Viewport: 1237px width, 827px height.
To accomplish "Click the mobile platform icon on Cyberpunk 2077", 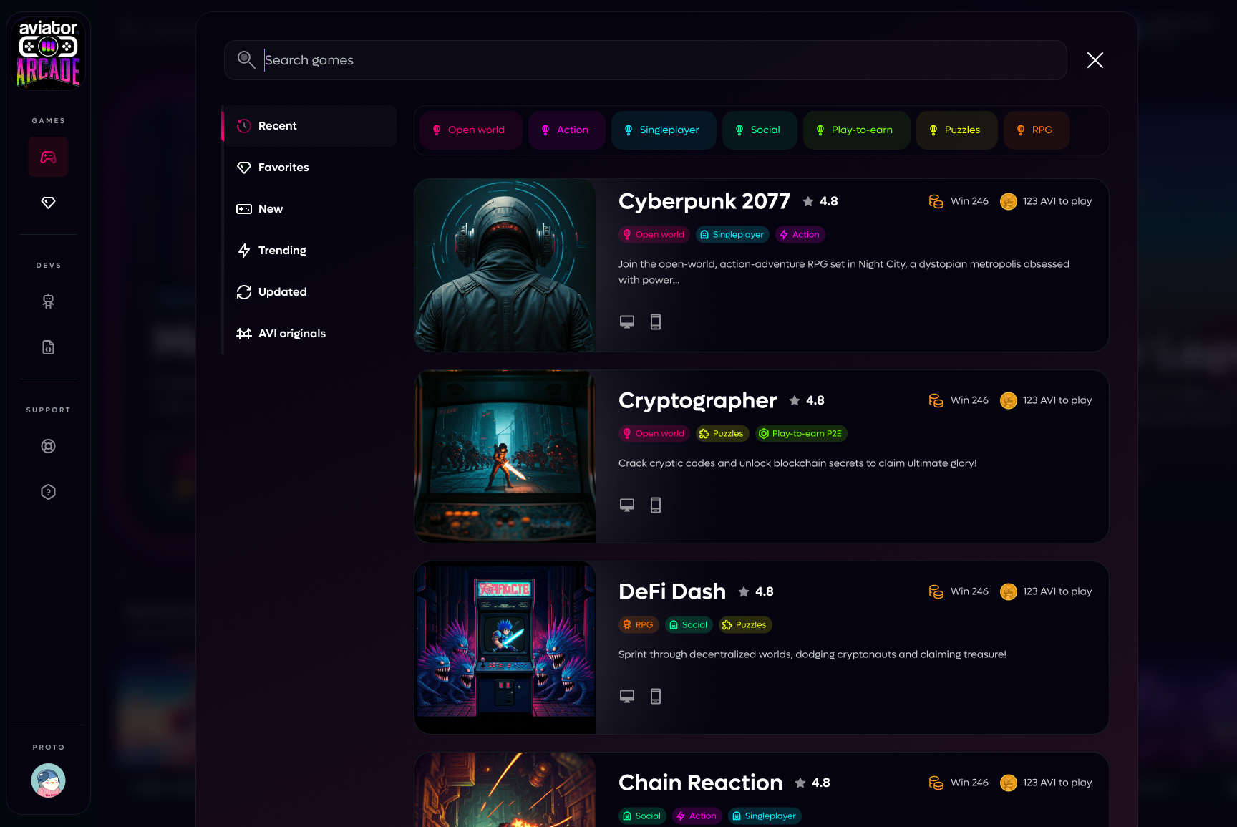I will [656, 322].
